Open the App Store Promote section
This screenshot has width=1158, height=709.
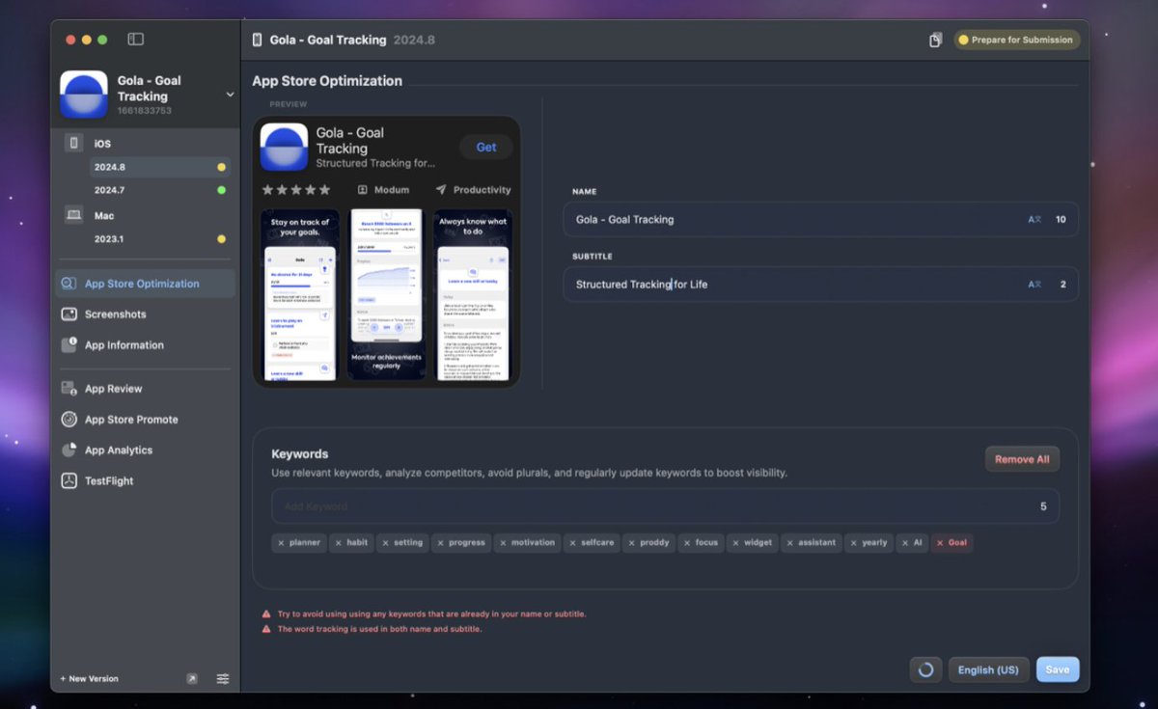[x=145, y=420]
